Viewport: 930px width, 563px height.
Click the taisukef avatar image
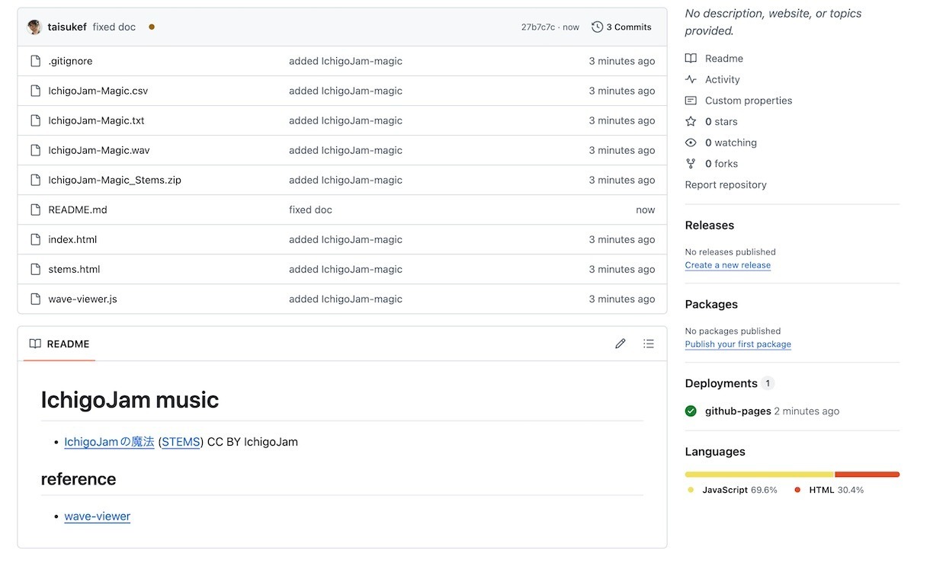34,27
